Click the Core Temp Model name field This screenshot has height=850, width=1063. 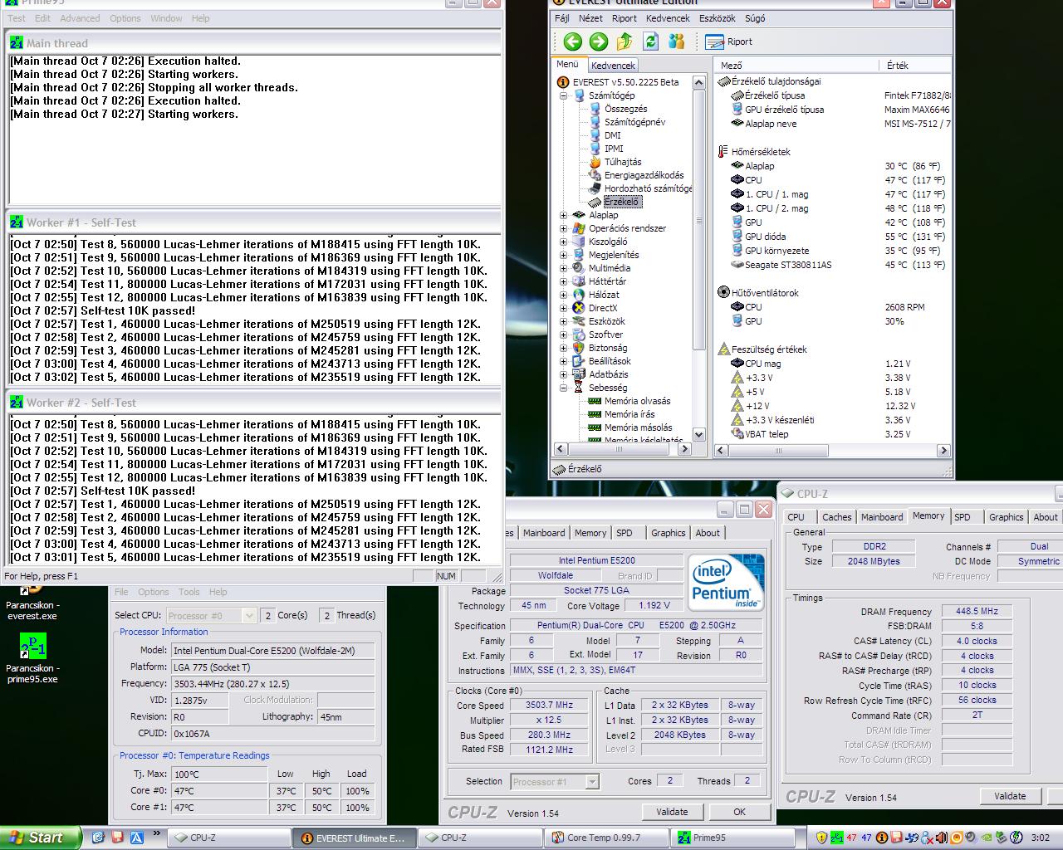(x=273, y=650)
